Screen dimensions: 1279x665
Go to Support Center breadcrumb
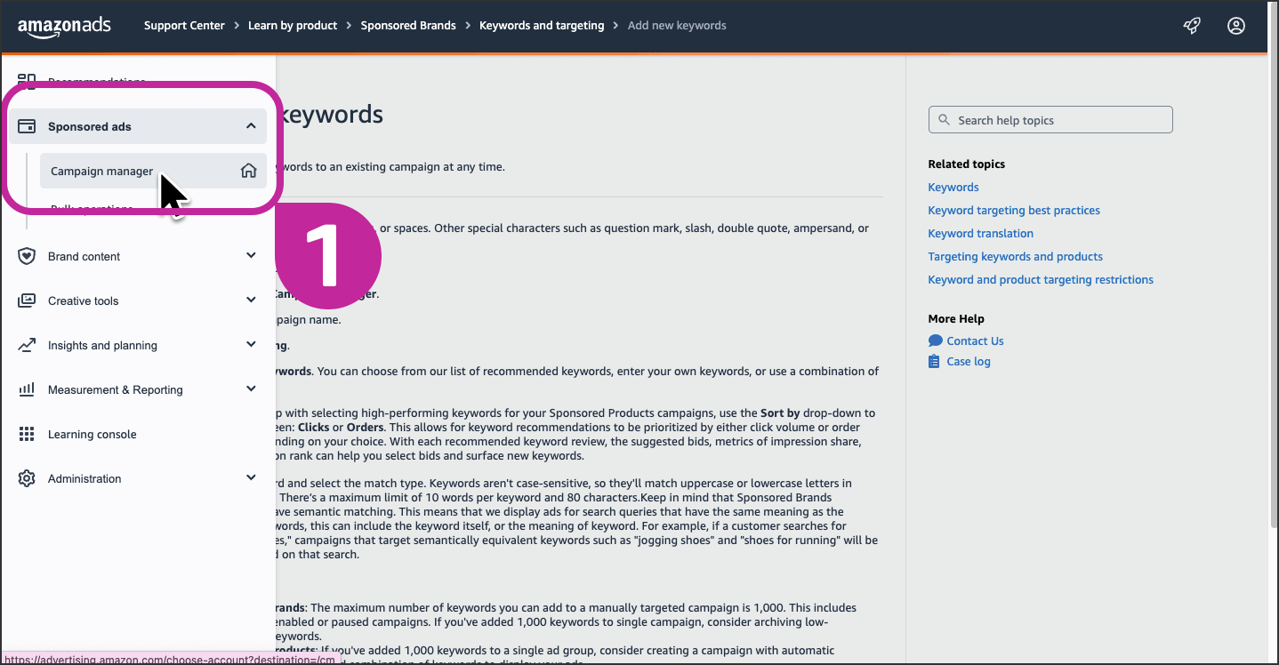coord(184,26)
